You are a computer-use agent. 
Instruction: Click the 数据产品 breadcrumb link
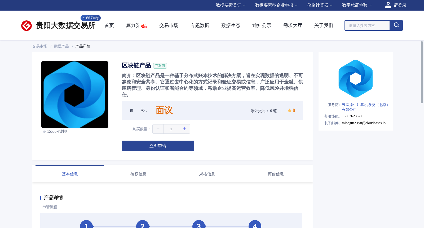[61, 46]
